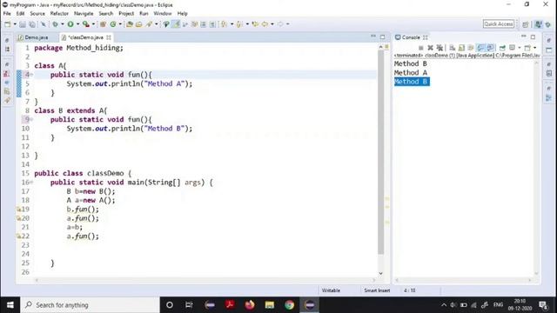Save the current file with Save icon
Viewport: 557px width, 313px height.
(x=23, y=24)
